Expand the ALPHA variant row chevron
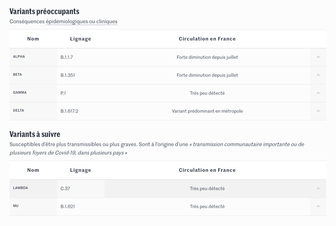Image resolution: width=336 pixels, height=226 pixels. 318,57
